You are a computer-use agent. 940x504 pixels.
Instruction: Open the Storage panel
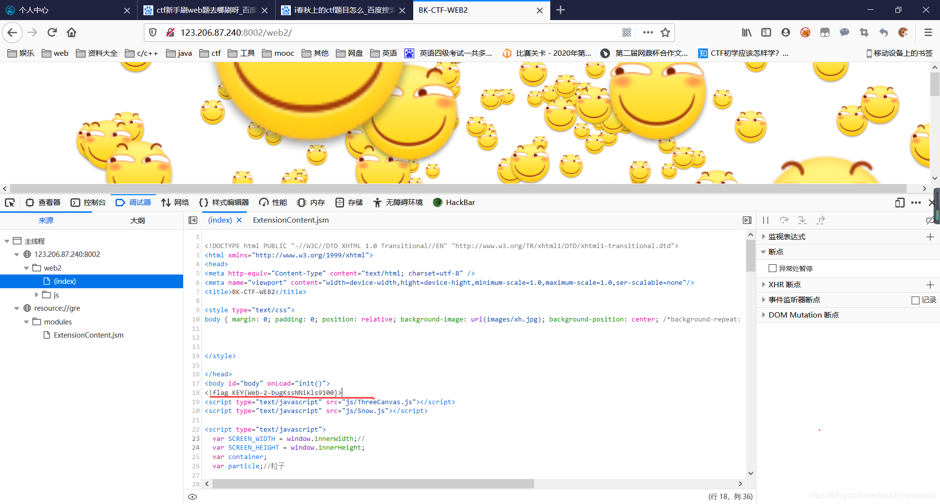pyautogui.click(x=349, y=203)
